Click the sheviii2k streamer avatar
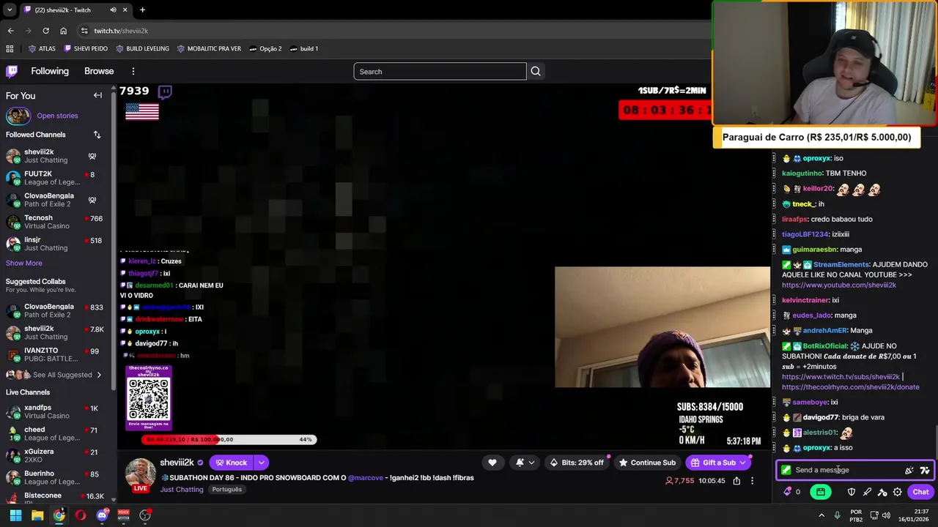The width and height of the screenshot is (938, 527). tap(140, 473)
